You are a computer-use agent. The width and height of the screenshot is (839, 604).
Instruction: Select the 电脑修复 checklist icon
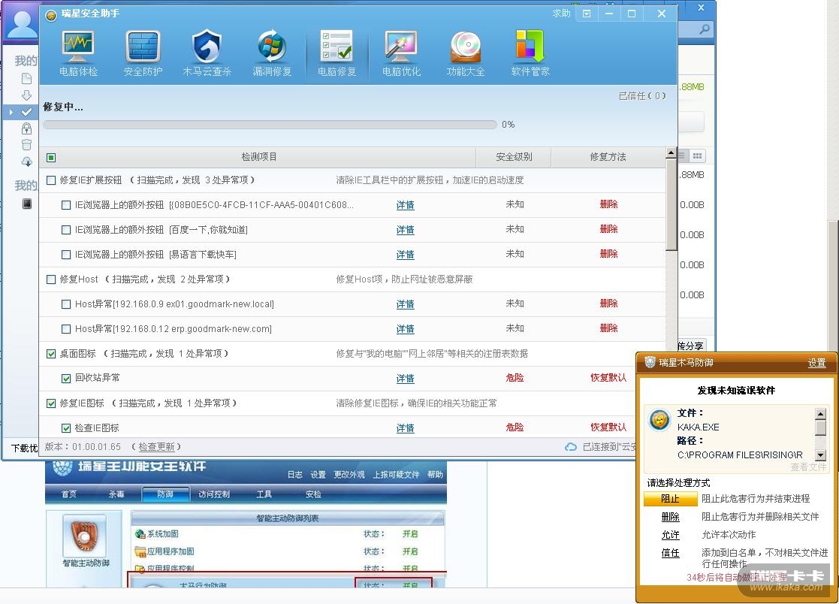tap(337, 53)
